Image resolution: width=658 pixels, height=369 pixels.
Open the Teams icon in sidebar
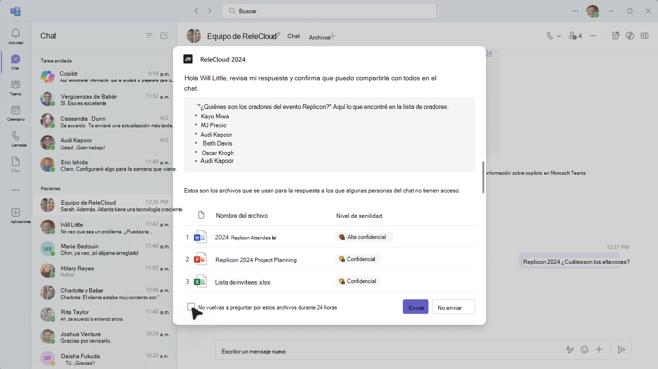15,85
